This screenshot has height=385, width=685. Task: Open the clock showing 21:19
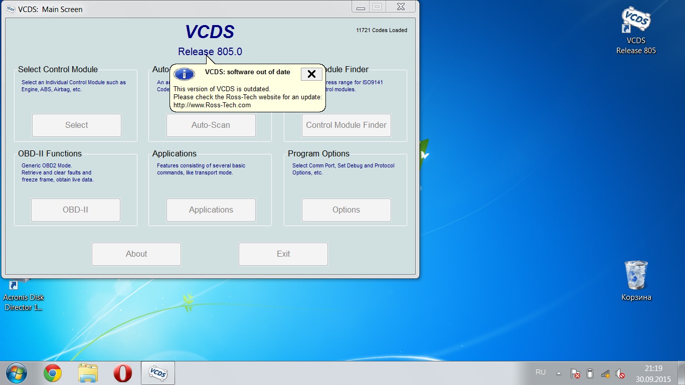click(x=653, y=373)
